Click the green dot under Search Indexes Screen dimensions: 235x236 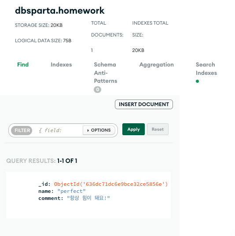198,81
